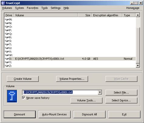This screenshot has width=144, height=123.
Task: Open the Favorites menu
Action: 33,8
